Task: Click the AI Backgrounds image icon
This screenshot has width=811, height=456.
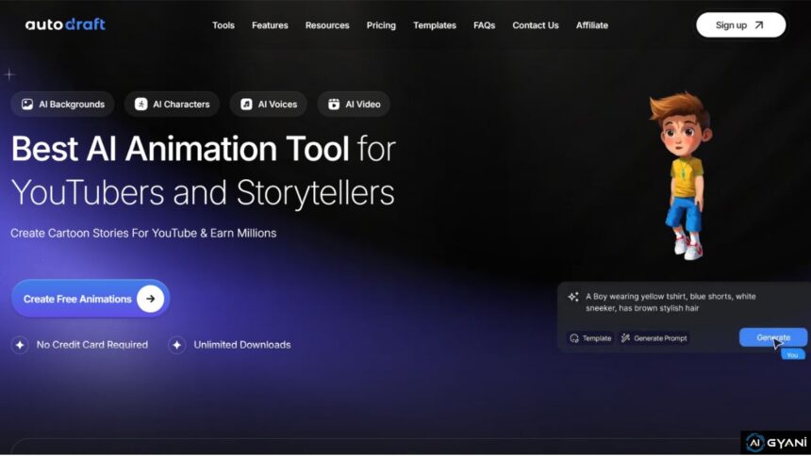Action: [27, 105]
